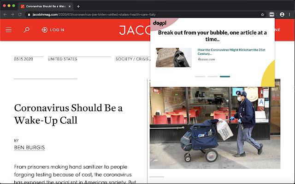
Task: Click the United States category label
Action: (63, 59)
